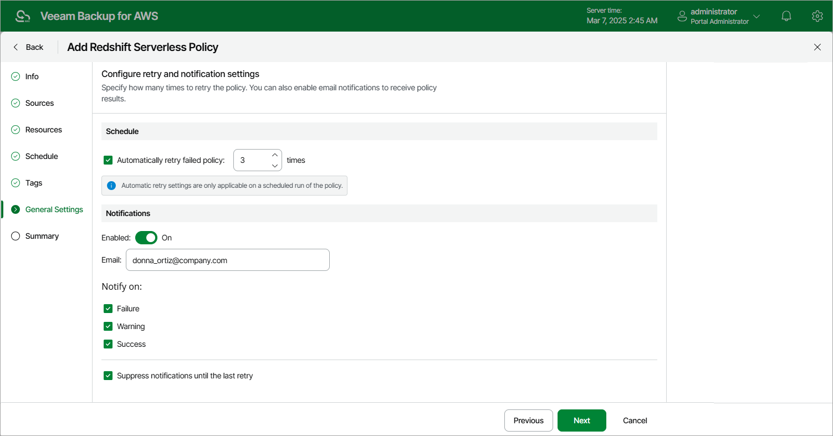
Task: Decrease the retry count with the down arrow
Action: click(275, 166)
